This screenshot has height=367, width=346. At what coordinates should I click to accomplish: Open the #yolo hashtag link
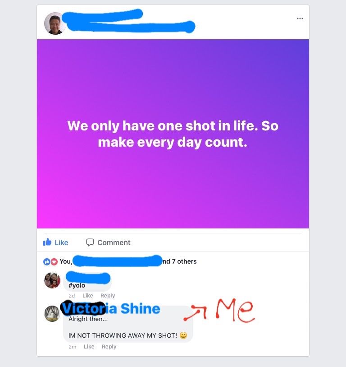click(77, 285)
